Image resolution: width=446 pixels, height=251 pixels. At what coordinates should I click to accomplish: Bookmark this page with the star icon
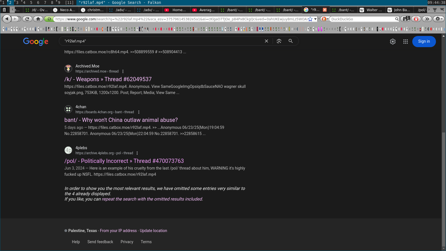click(310, 19)
